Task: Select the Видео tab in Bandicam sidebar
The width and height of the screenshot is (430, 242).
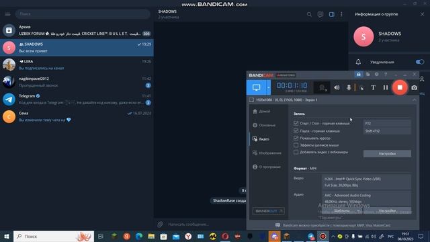Action: [261, 139]
